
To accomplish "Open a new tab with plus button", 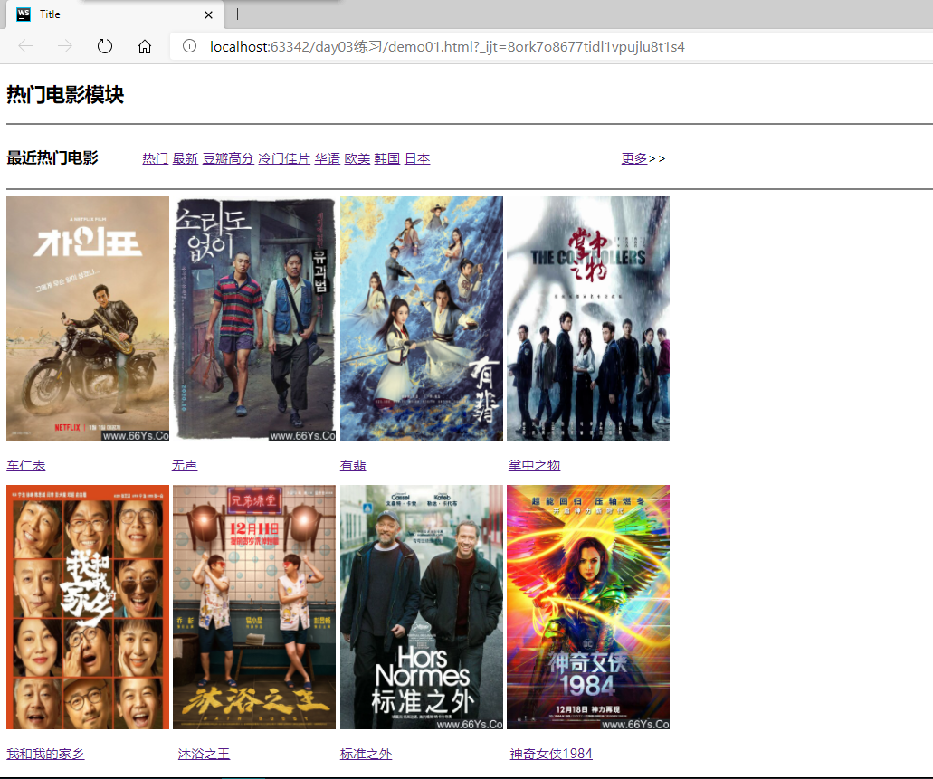I will click(x=237, y=14).
